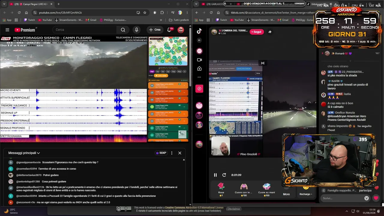
Task: Reload the YouTube browser page
Action: pyautogui.click(x=19, y=13)
